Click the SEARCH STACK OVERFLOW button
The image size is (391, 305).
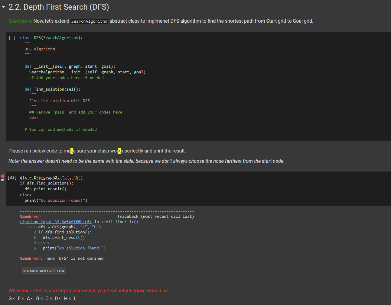tap(44, 271)
